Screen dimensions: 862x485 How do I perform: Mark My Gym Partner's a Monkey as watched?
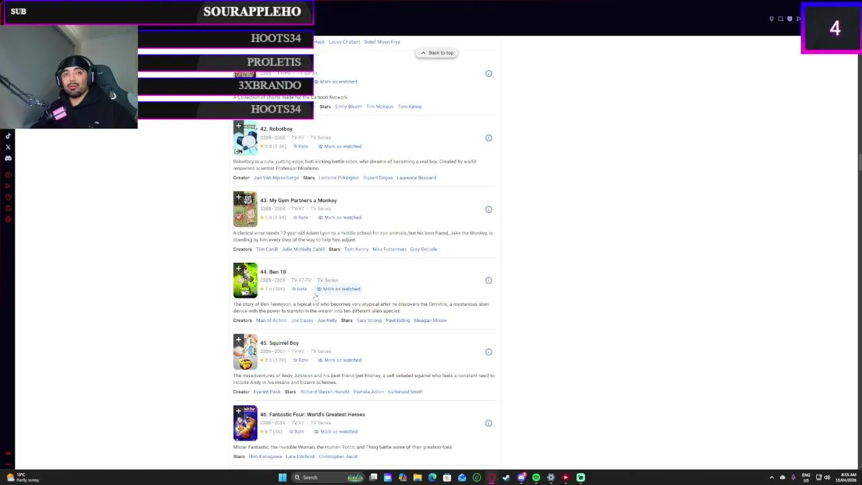[340, 218]
